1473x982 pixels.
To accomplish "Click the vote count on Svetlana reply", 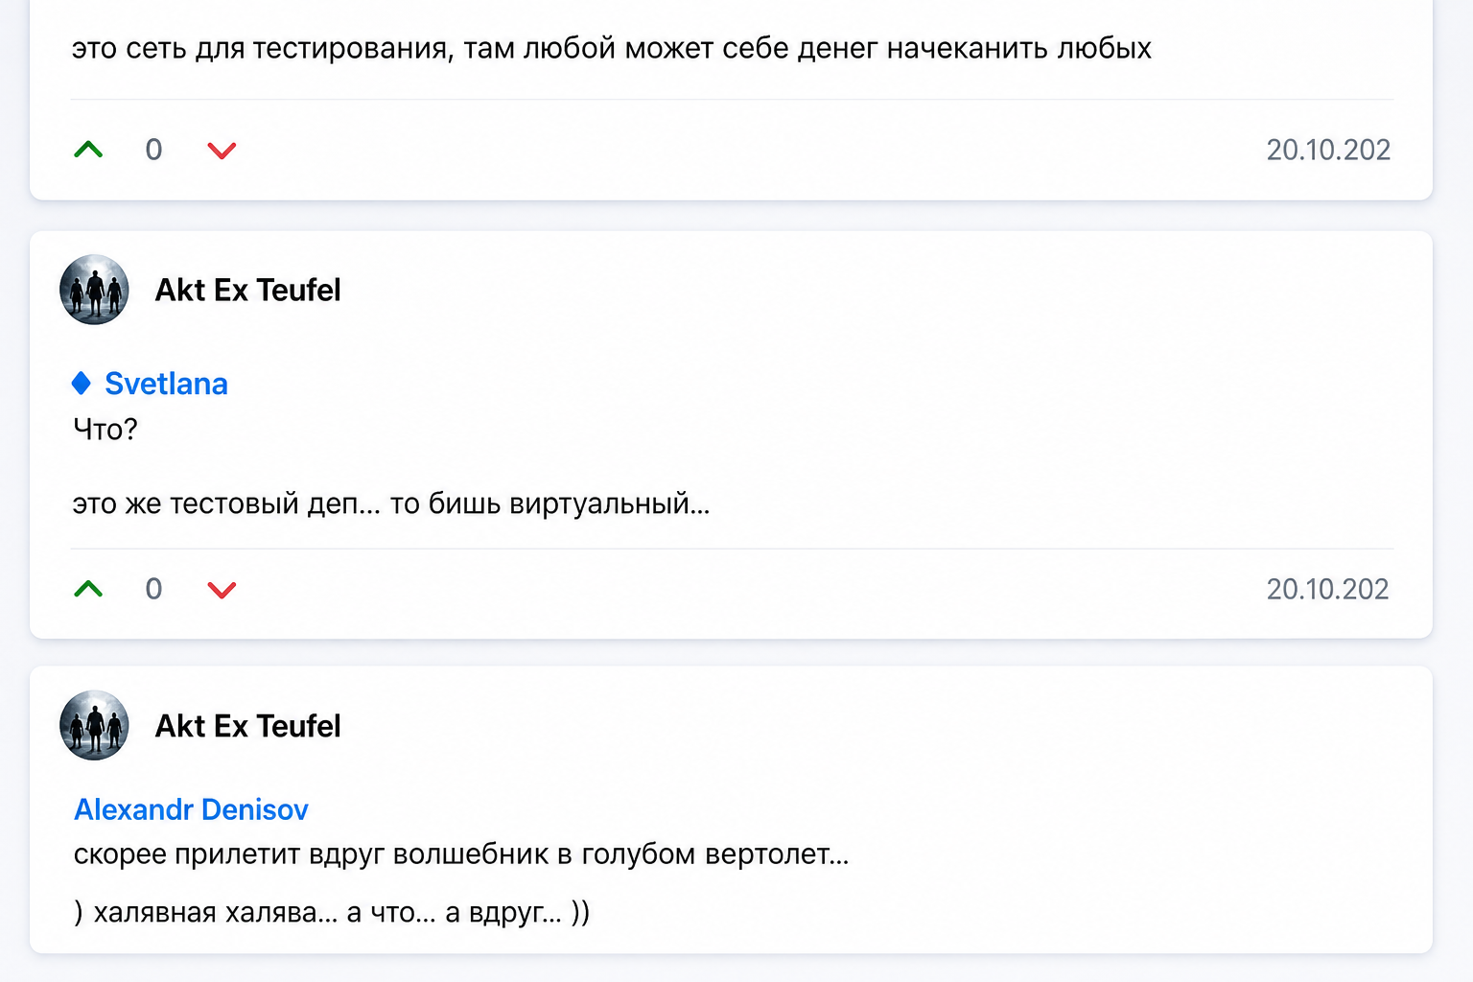I will pos(153,589).
